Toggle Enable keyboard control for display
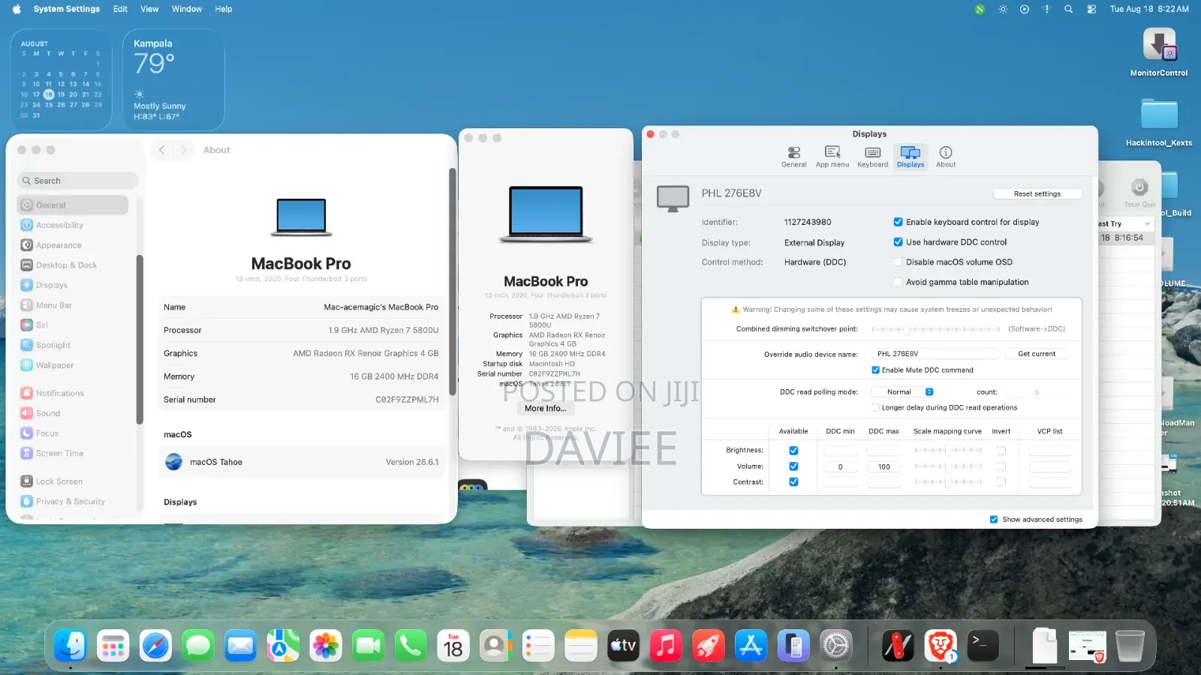 coord(898,222)
